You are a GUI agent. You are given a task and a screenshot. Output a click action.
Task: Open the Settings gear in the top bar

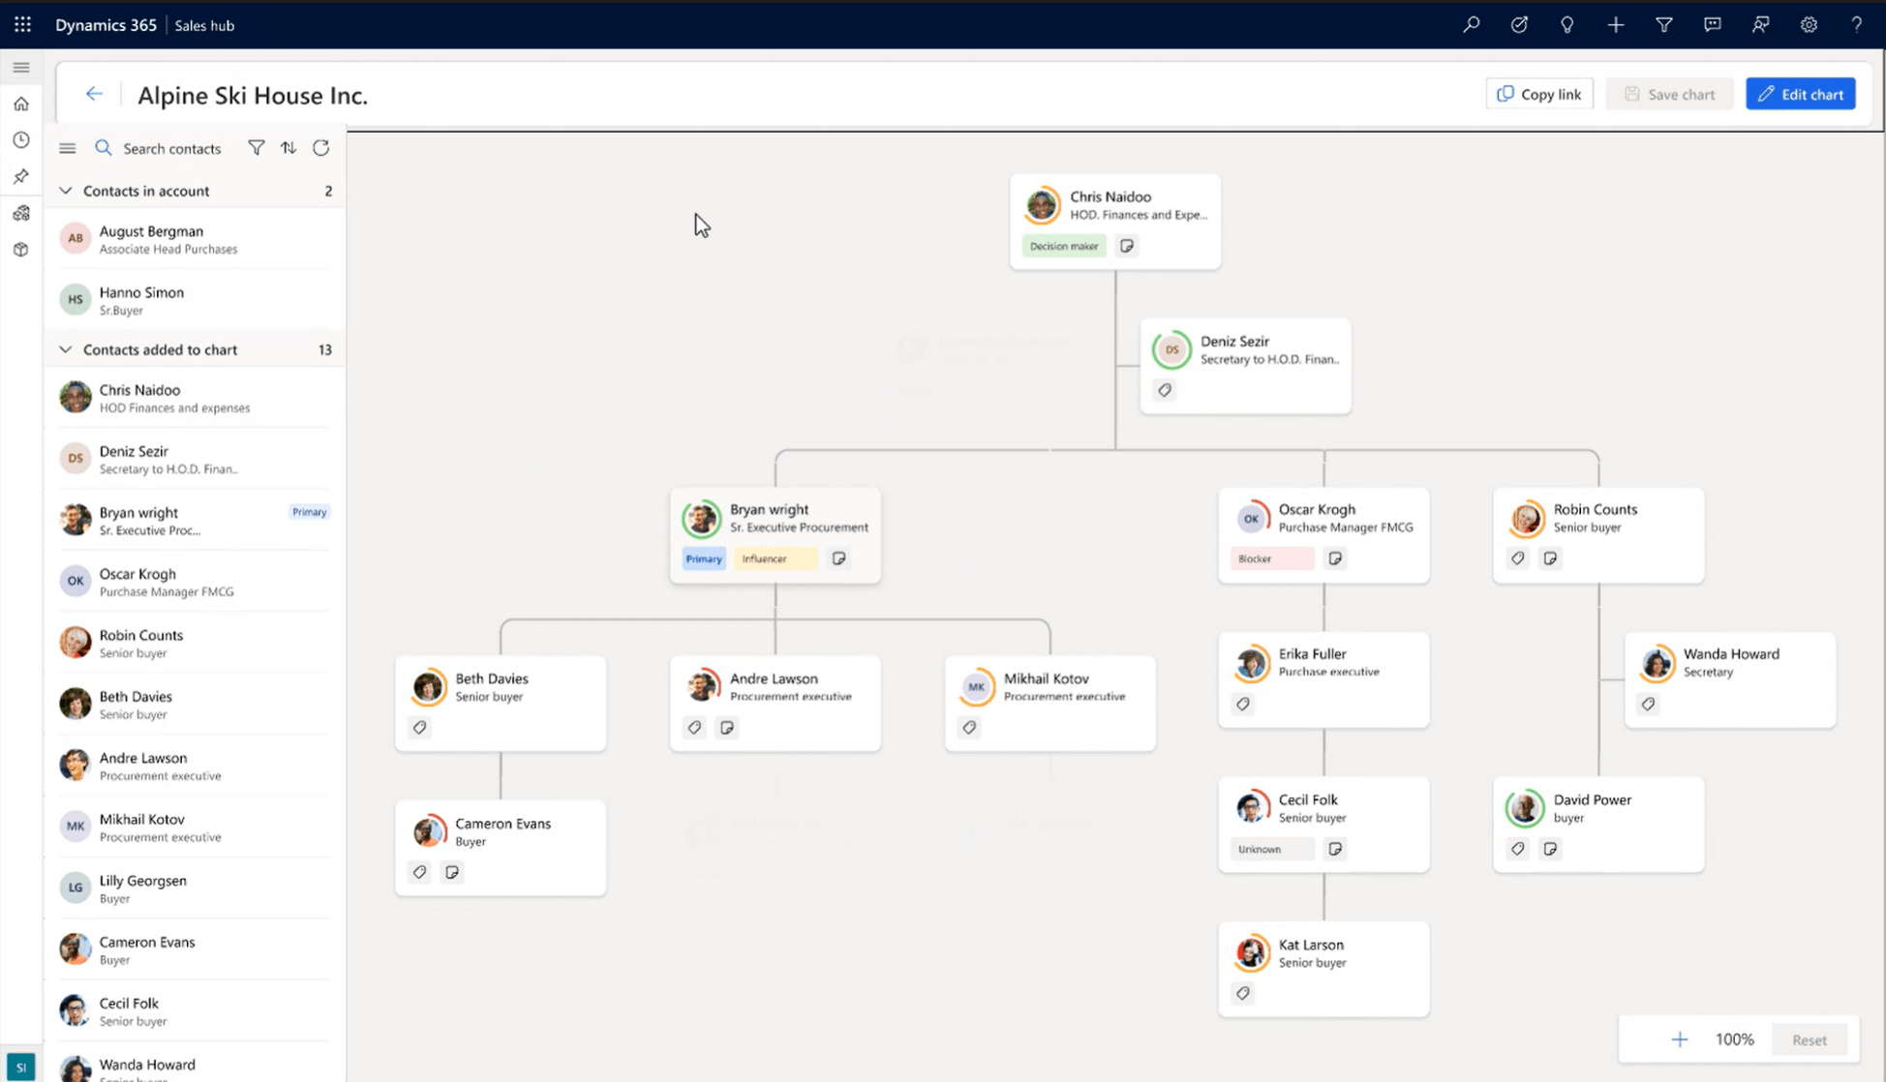tap(1809, 24)
